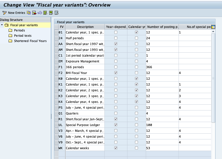Select the row selector for variant V3
The image size is (222, 159).
pos(56,131)
